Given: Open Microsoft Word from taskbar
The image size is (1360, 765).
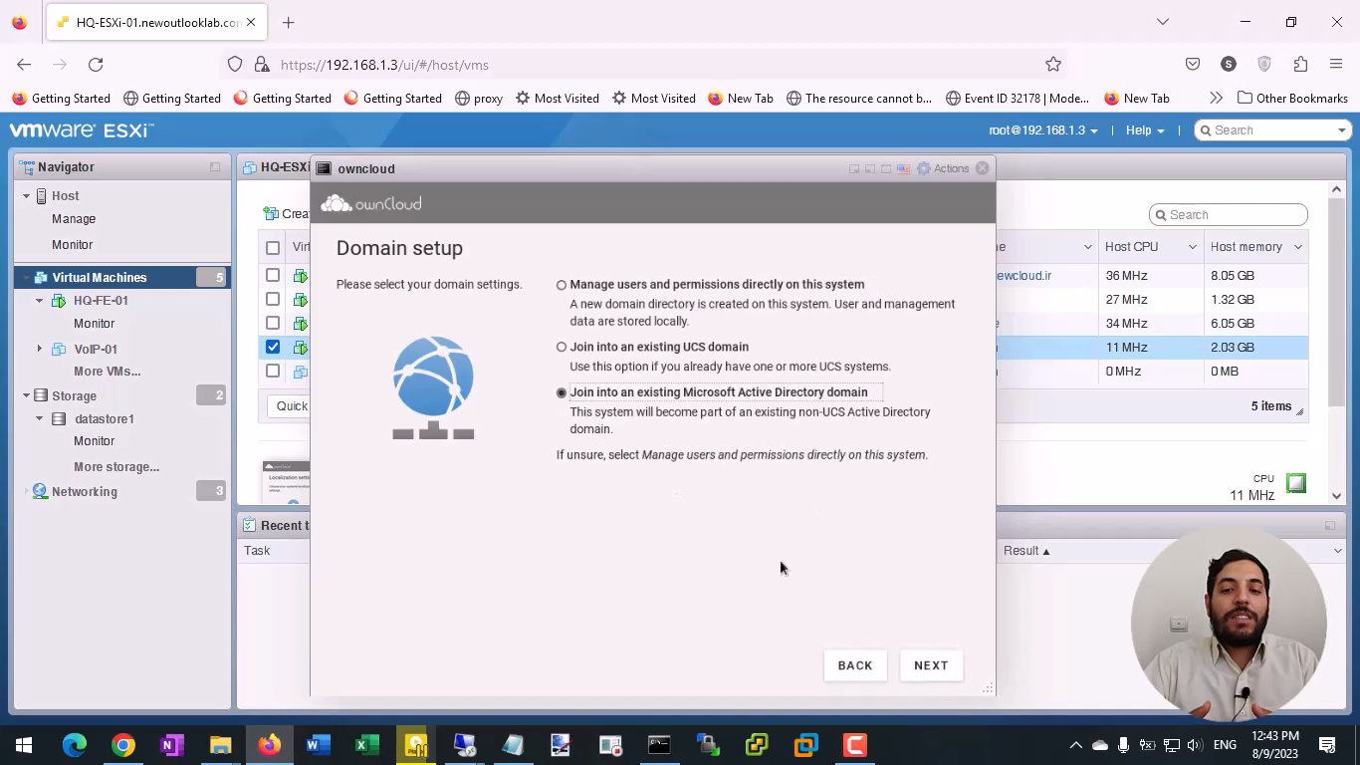Looking at the screenshot, I should 319,745.
